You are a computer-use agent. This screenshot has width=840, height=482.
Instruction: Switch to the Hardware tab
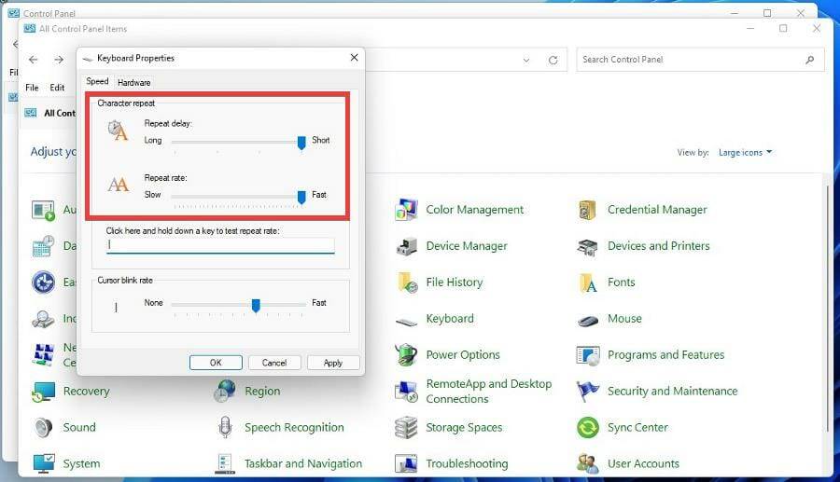click(x=133, y=82)
